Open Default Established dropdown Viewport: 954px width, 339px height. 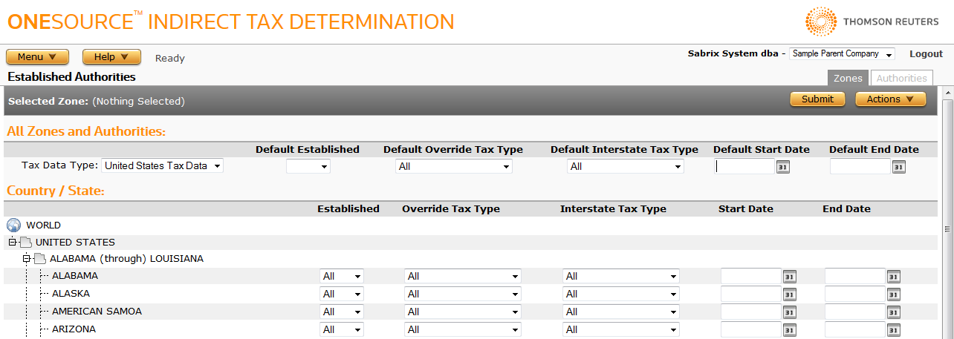click(308, 167)
